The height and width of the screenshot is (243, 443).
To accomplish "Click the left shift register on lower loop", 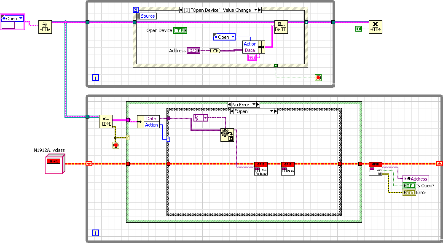I will [89, 164].
